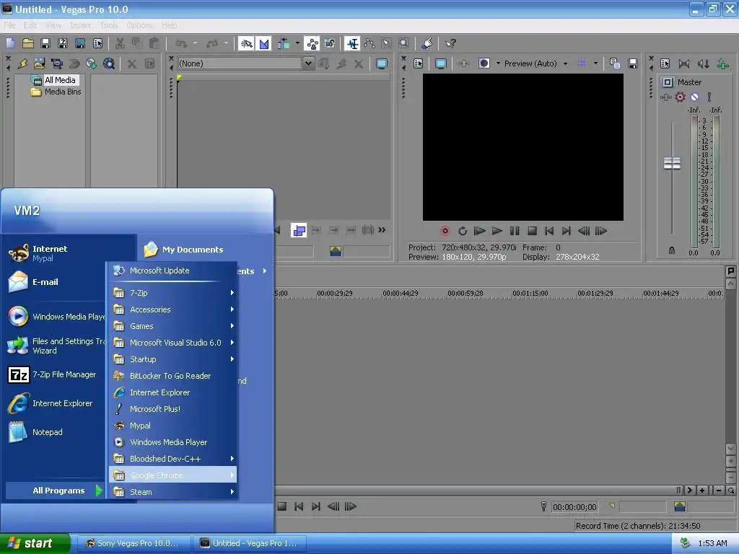
Task: Toggle lock fader channels padlock
Action: click(672, 250)
